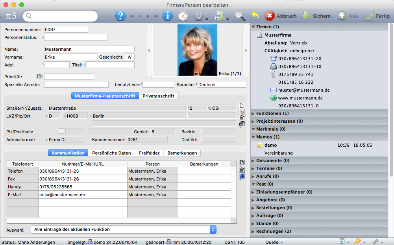Image resolution: width=394 pixels, height=245 pixels.
Task: Click the Neu button
Action: coord(348,16)
